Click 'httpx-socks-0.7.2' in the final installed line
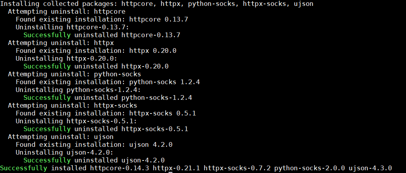 237,168
